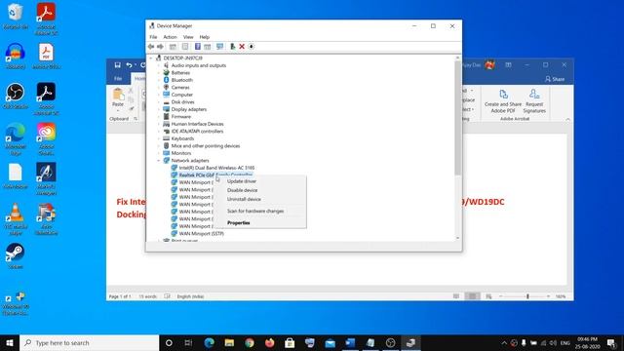This screenshot has height=351, width=624.
Task: Open Adobe Creative Cloud desktop shortcut
Action: (x=46, y=139)
